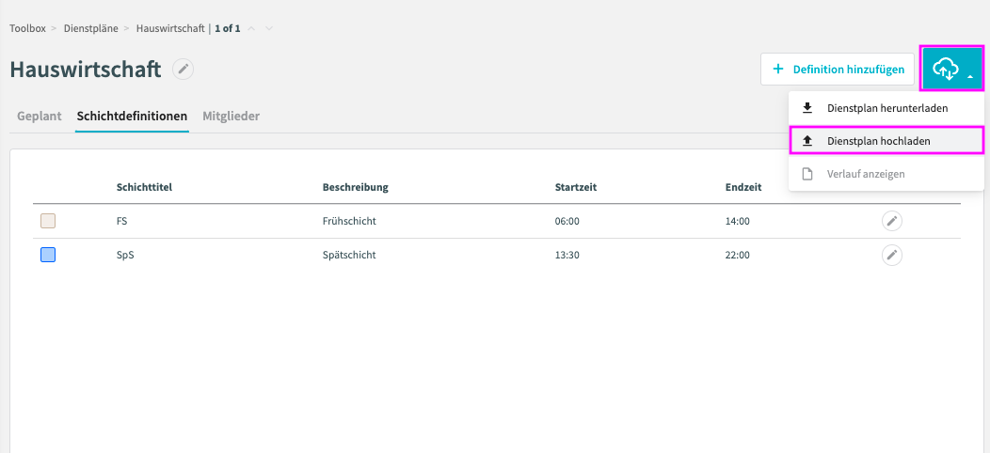
Task: Click the download icon beside Dienstplan herunterladen
Action: coord(806,108)
